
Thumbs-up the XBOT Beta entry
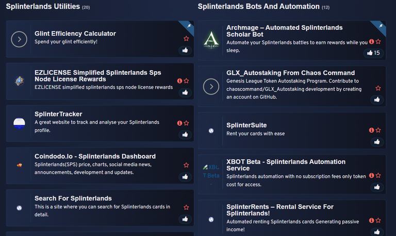[x=377, y=187]
